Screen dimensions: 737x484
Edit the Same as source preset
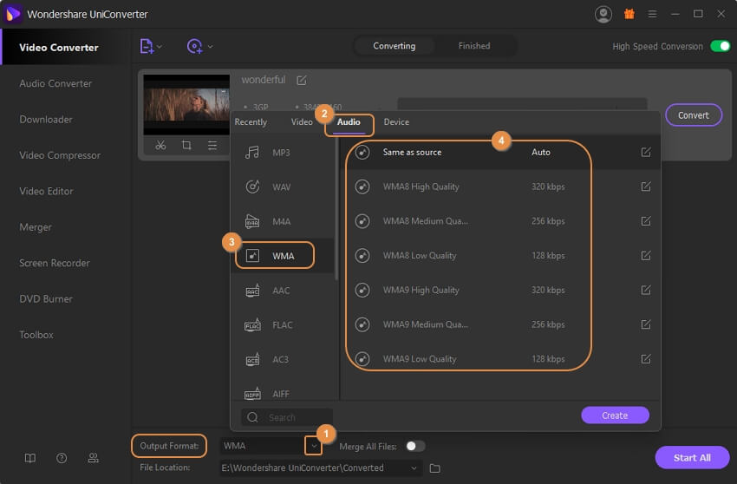646,152
